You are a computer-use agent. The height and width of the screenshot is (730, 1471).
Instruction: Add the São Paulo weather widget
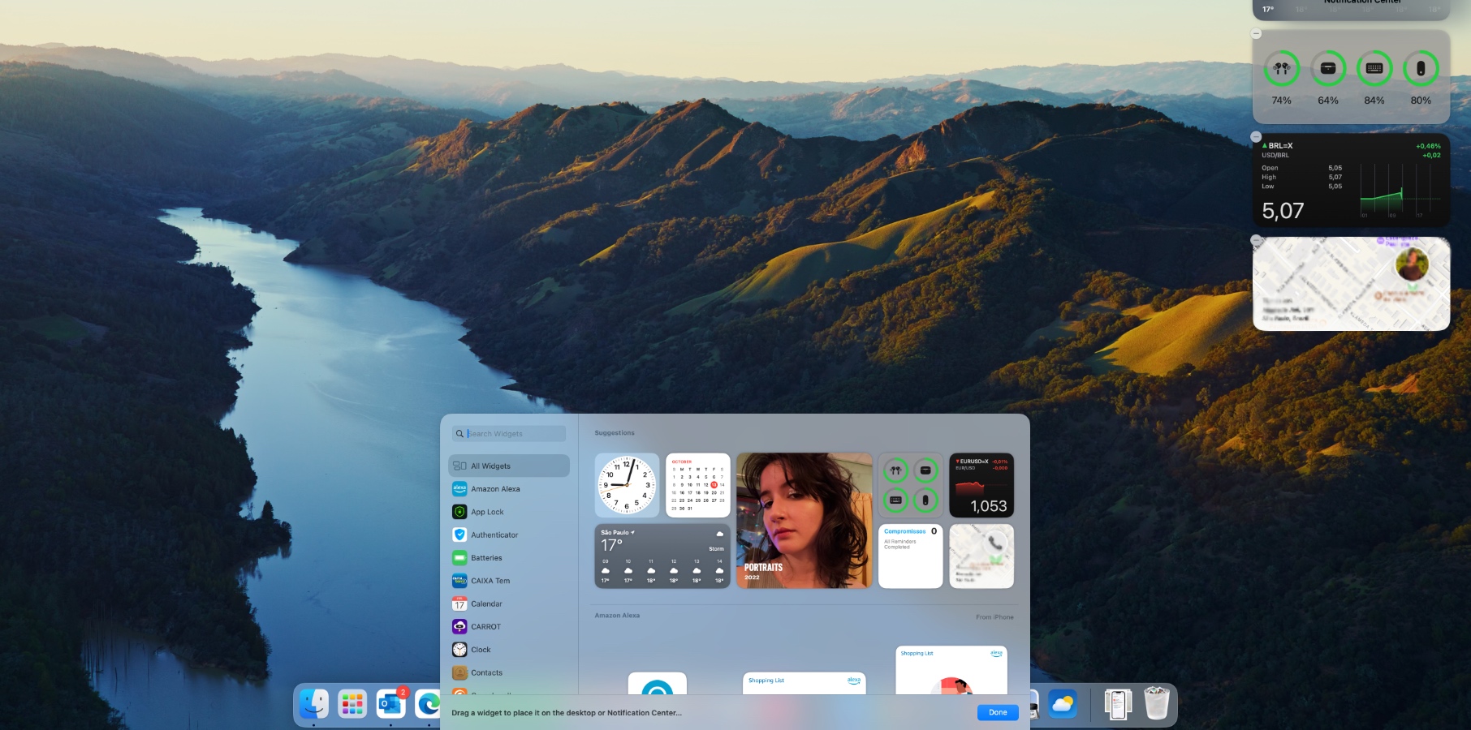(662, 556)
